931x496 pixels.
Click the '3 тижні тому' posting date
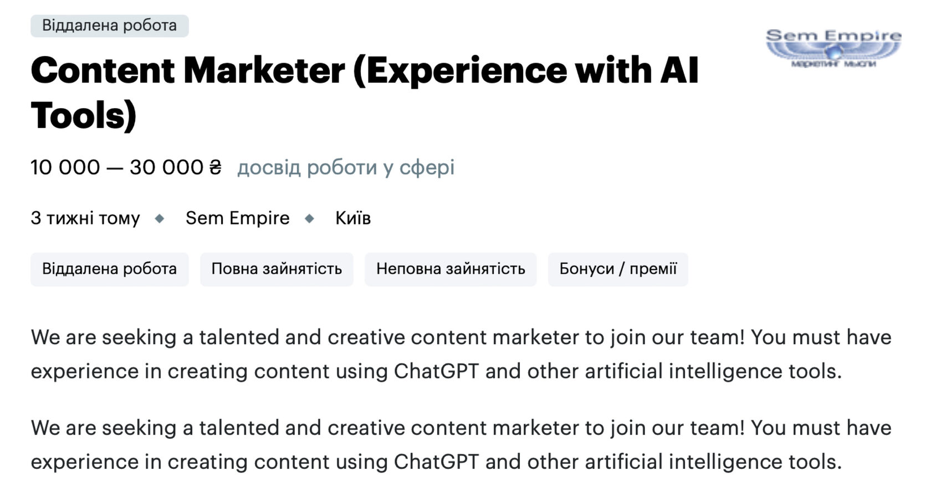point(85,218)
